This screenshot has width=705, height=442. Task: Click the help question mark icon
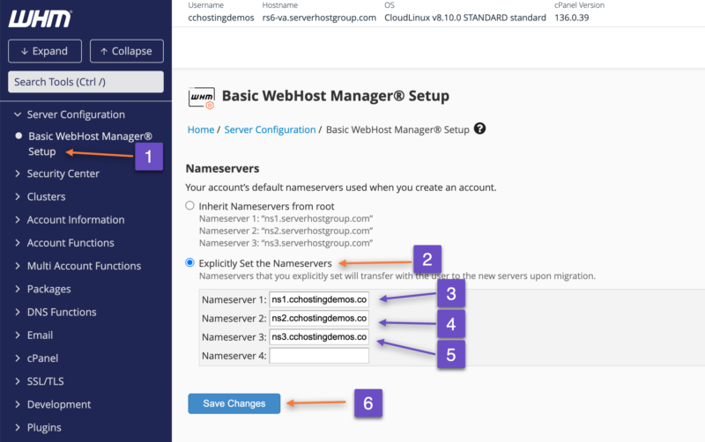479,129
